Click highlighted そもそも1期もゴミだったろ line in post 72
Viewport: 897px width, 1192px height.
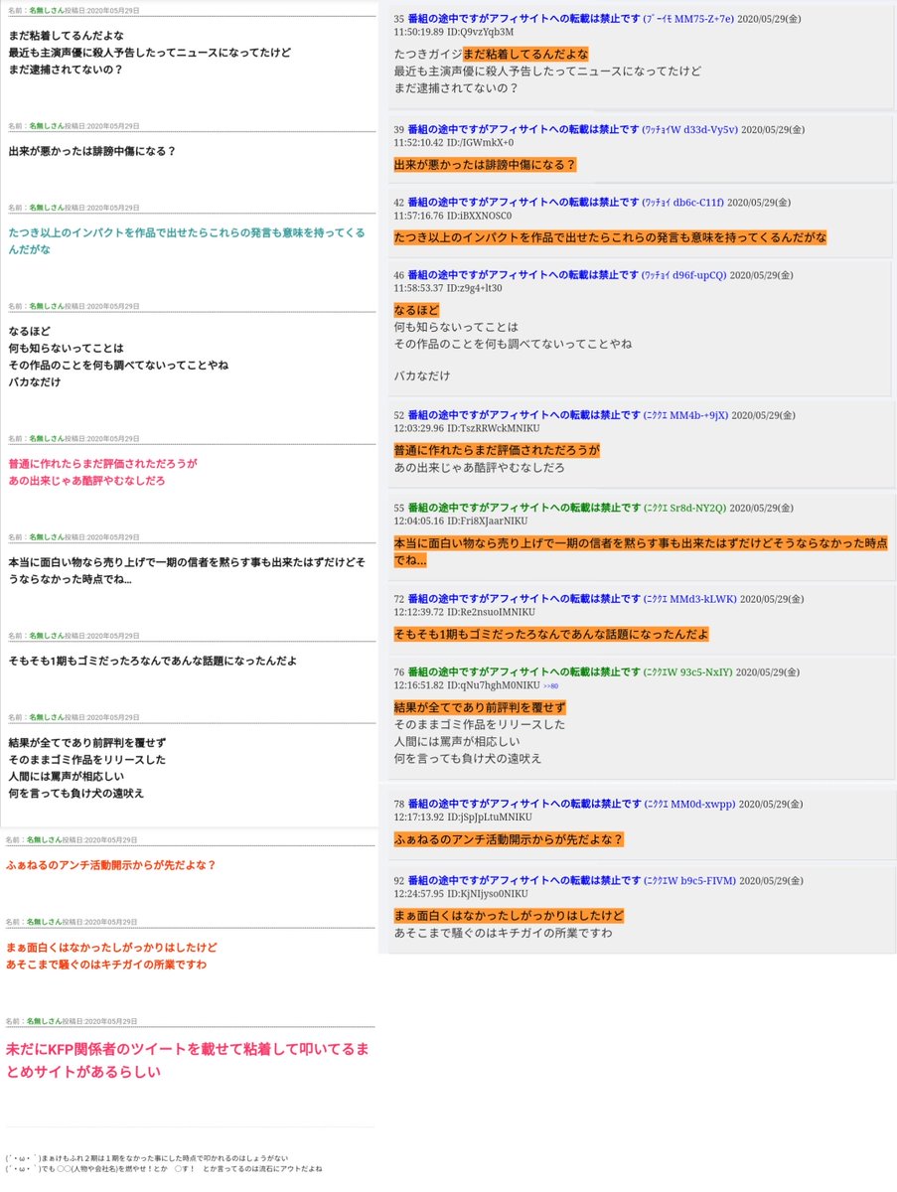pyautogui.click(x=551, y=634)
